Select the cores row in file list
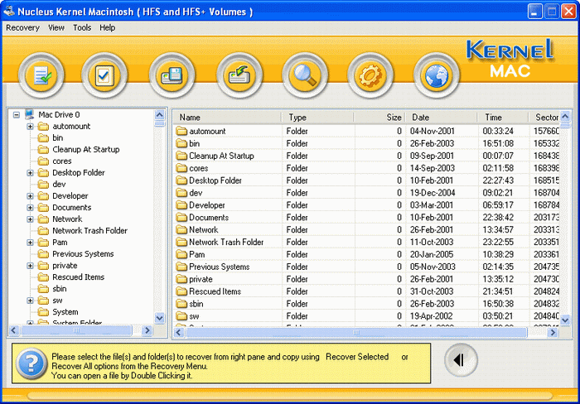The image size is (580, 404). coord(366,168)
